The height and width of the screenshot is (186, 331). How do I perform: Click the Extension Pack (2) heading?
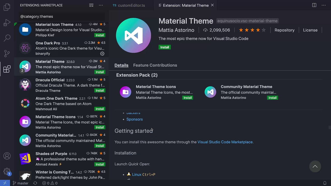137,75
